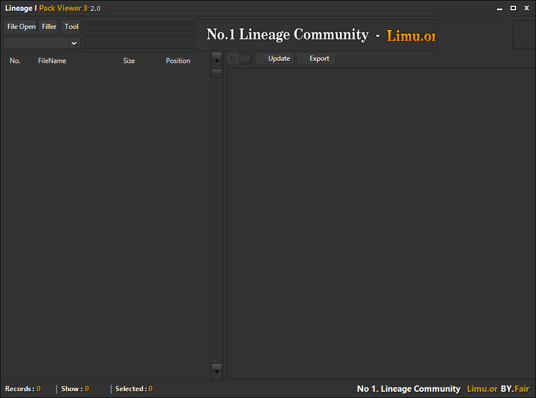Screen dimensions: 536x398
Task: Sort by the Position column header
Action: [x=178, y=61]
